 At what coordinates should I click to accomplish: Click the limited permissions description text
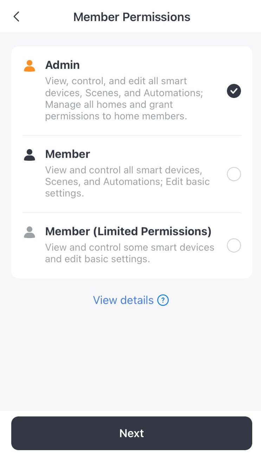click(130, 253)
